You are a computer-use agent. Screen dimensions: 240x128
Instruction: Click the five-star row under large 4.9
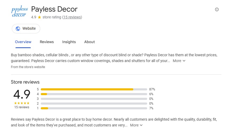pos(22,103)
